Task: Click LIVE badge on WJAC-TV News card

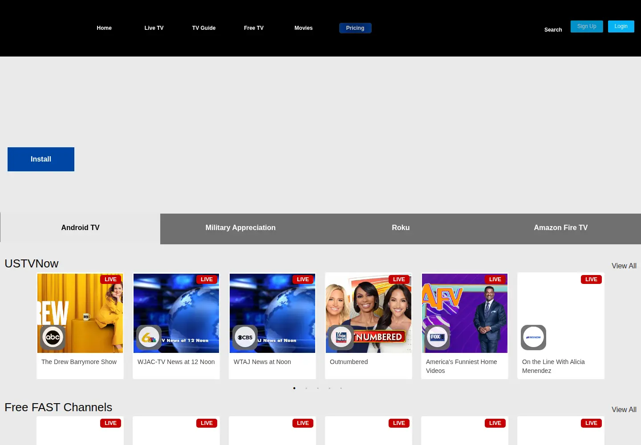Action: pyautogui.click(x=207, y=279)
